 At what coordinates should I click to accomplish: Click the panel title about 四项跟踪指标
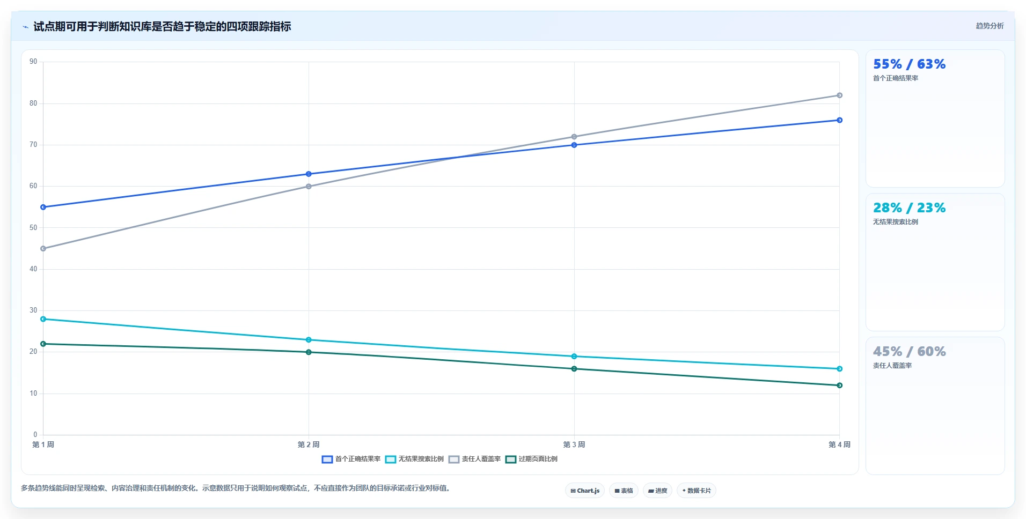162,26
